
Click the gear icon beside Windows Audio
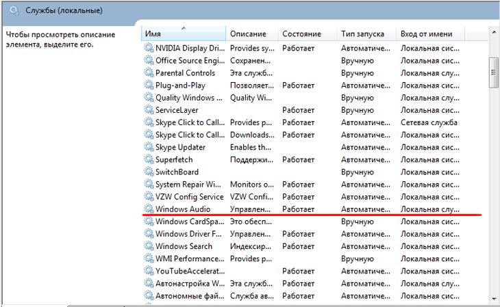pyautogui.click(x=149, y=209)
